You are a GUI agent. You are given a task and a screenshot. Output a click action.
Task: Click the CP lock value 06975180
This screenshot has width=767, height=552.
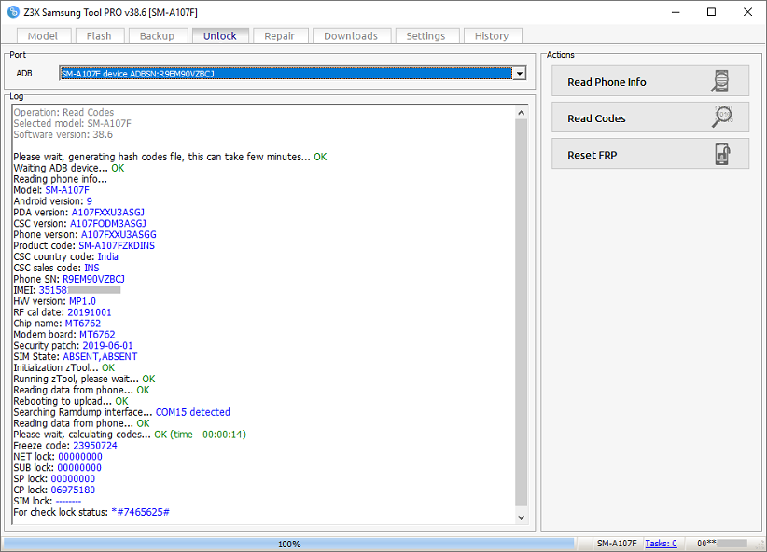(73, 490)
